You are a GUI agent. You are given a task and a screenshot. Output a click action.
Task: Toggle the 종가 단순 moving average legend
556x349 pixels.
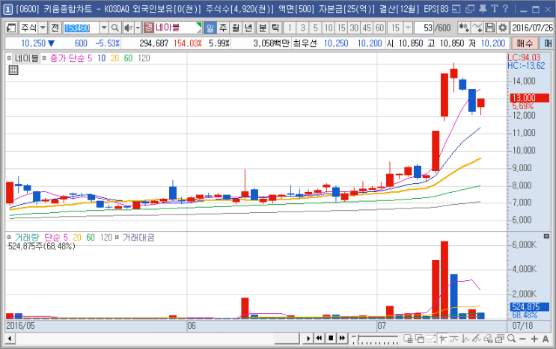tap(67, 58)
